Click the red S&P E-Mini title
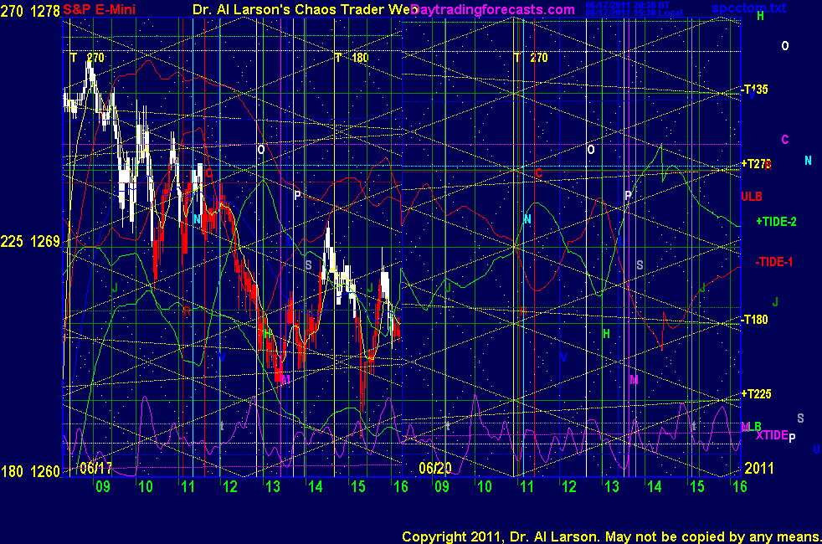The image size is (822, 544). (99, 9)
